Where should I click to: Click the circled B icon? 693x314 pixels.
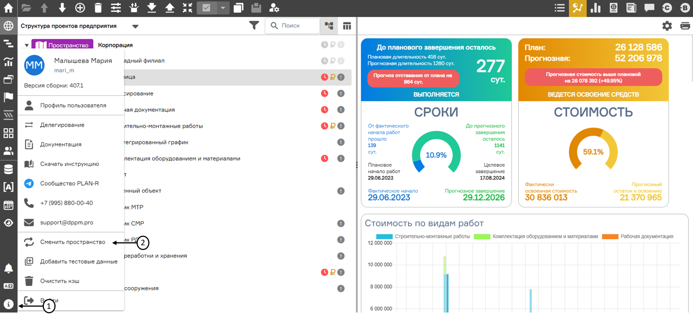point(685,8)
